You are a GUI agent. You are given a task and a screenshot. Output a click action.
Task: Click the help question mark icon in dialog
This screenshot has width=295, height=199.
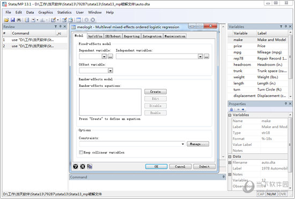coord(76,166)
